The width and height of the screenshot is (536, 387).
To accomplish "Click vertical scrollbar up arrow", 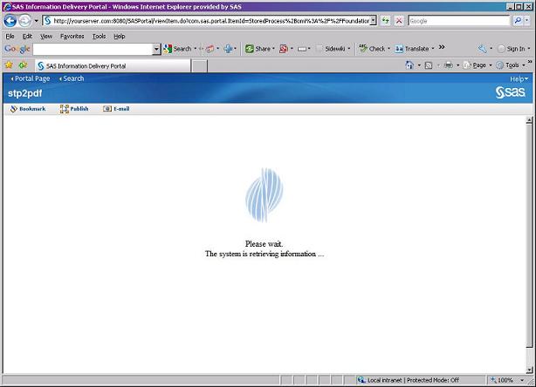I will tap(529, 119).
